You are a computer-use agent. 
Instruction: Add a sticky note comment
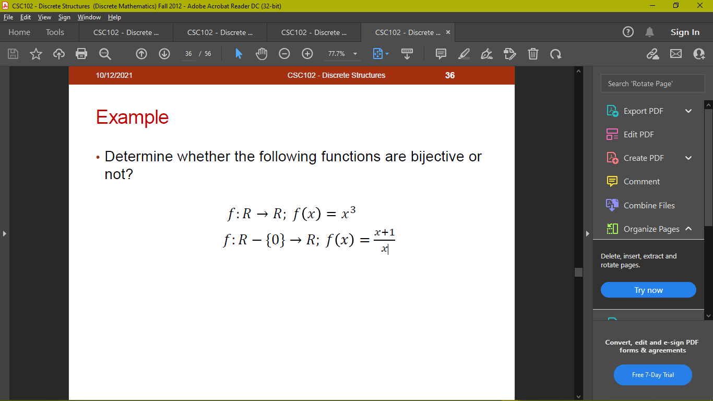pos(441,54)
